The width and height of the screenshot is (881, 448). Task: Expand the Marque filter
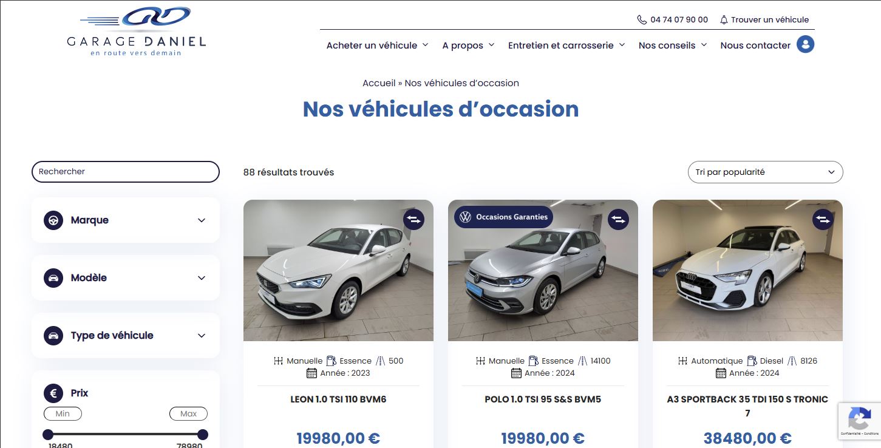[125, 220]
